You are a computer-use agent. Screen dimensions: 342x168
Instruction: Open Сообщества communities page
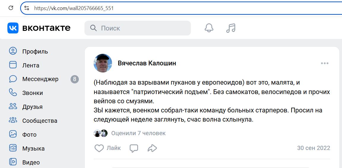(40, 121)
